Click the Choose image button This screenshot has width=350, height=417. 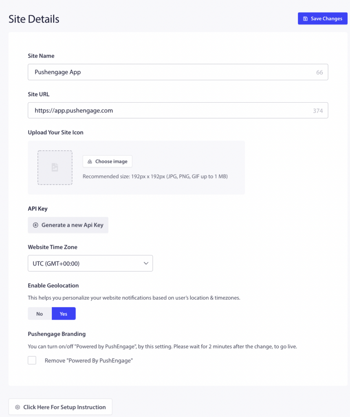point(108,161)
